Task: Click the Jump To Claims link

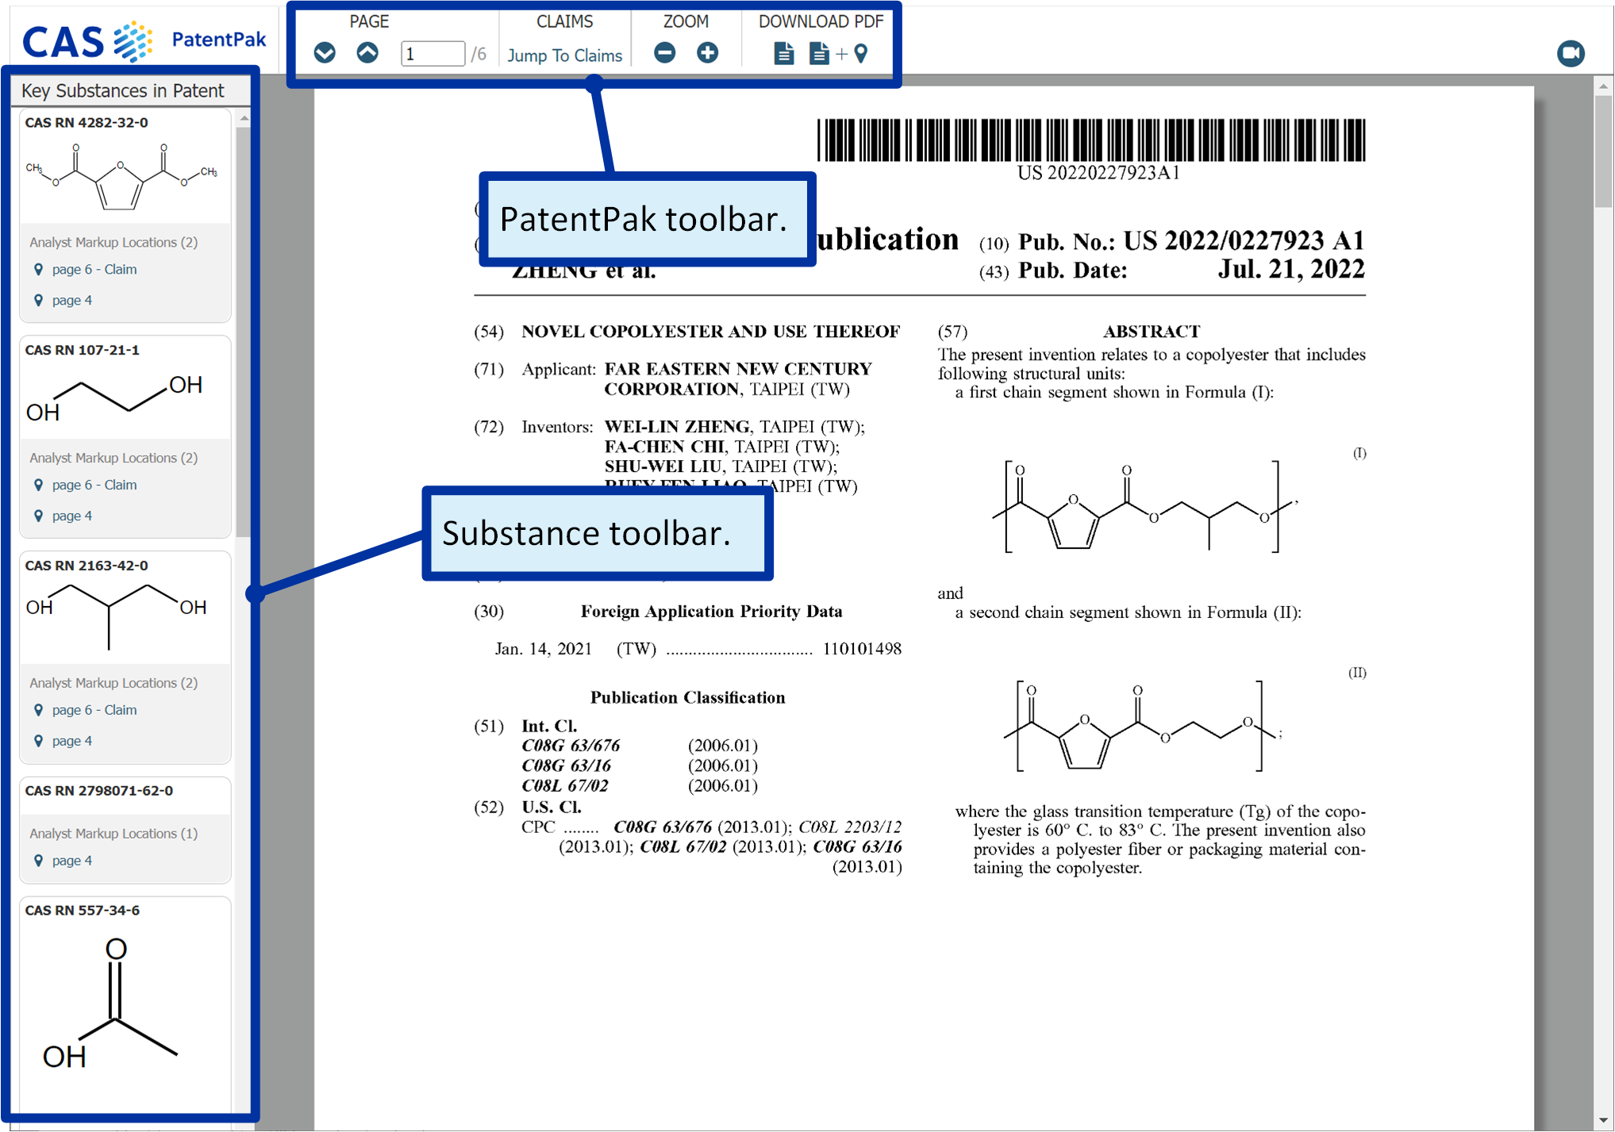Action: (564, 56)
